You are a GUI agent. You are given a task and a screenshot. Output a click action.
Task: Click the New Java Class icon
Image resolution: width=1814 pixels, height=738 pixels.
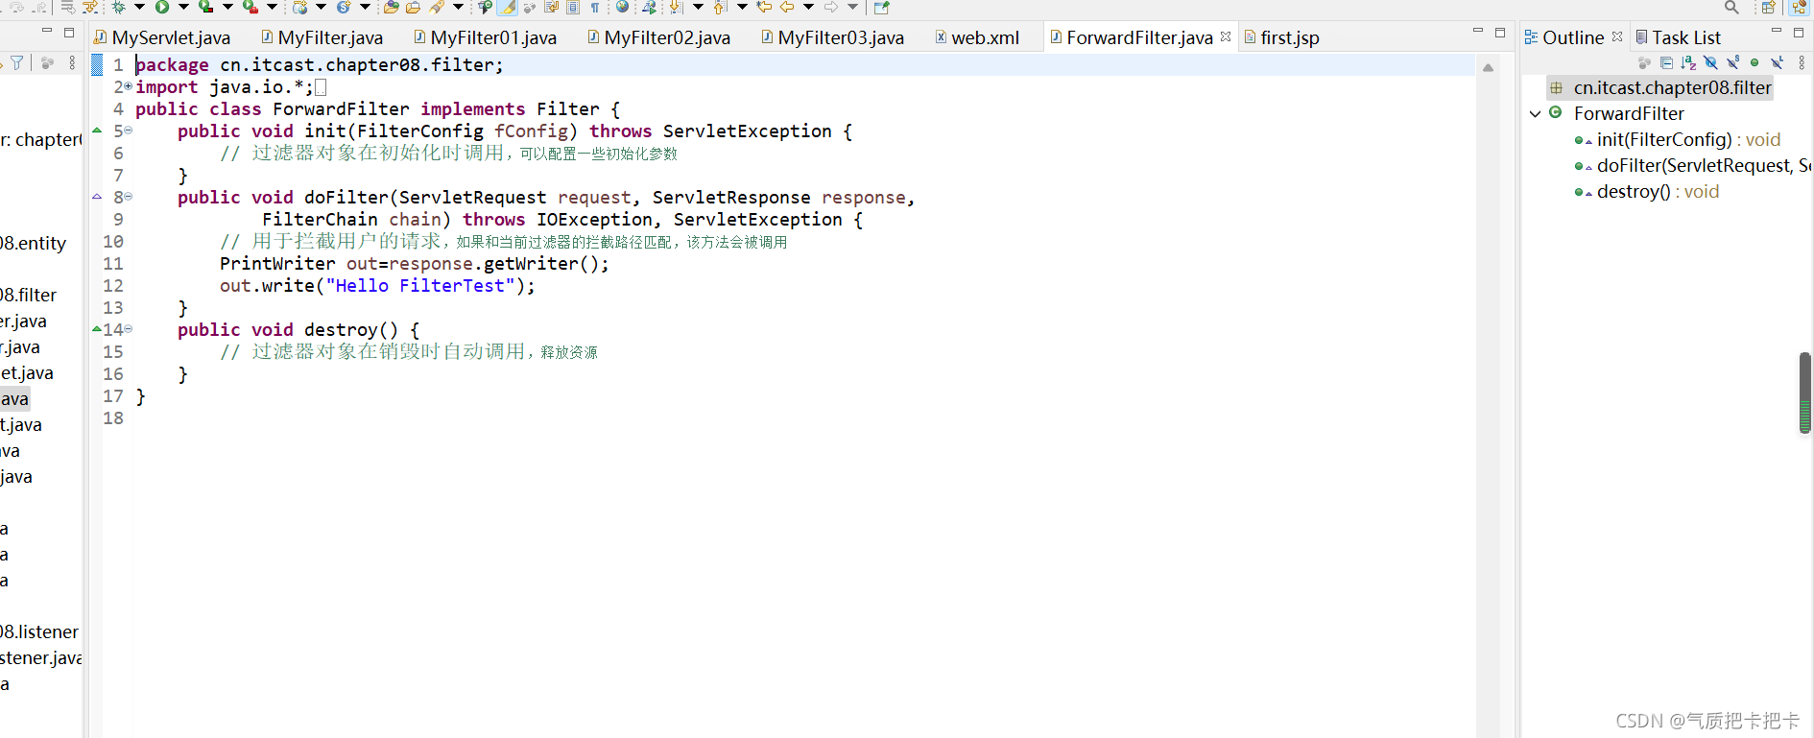coord(343,7)
